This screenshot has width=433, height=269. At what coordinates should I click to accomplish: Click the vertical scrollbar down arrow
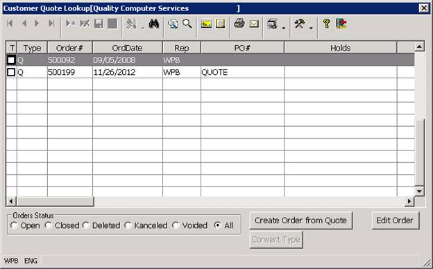click(x=419, y=191)
